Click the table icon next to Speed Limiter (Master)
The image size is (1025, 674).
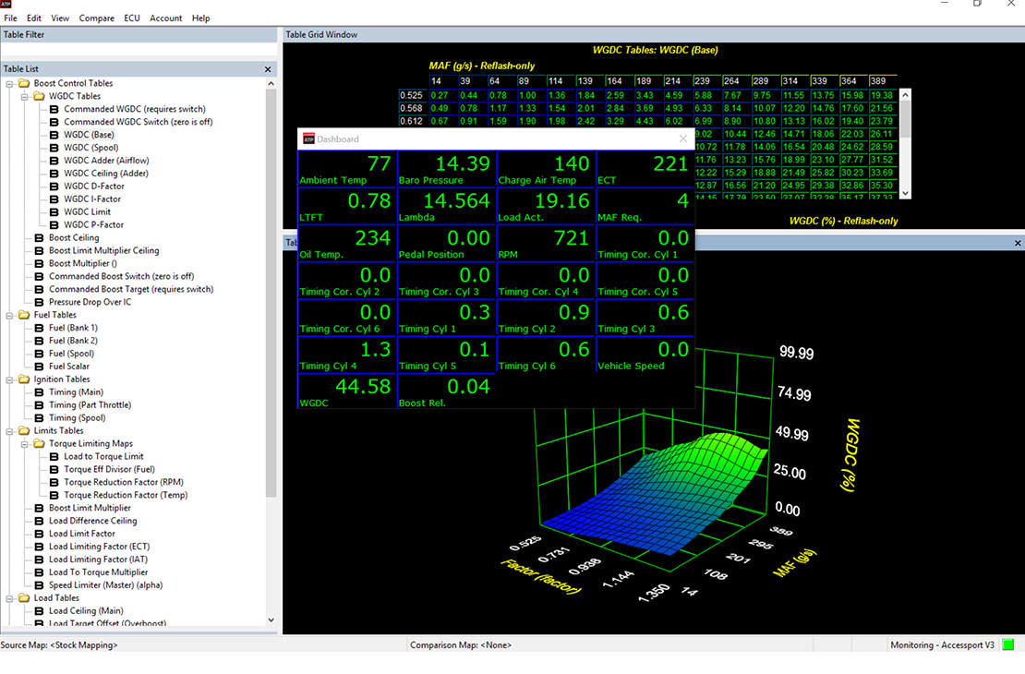click(x=39, y=585)
